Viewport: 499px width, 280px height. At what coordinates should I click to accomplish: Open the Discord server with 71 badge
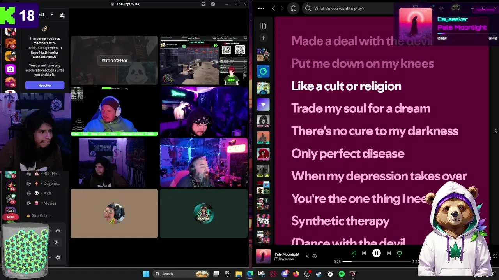point(11,198)
